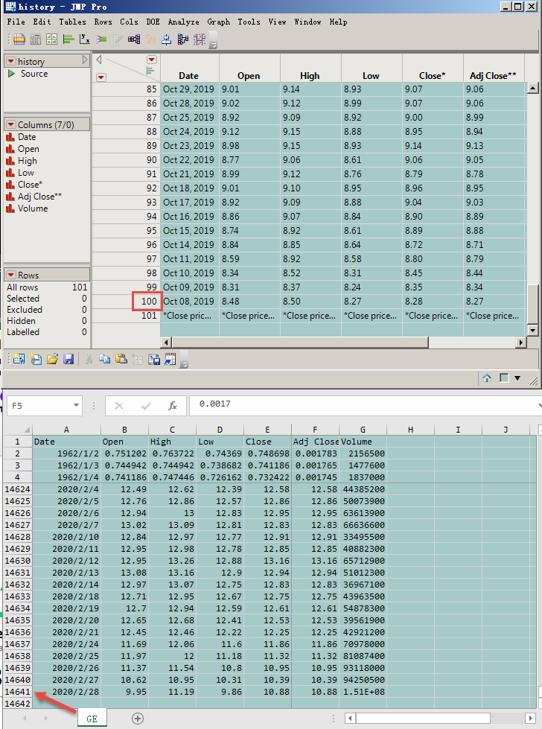Click the Insert Function fx icon
The height and width of the screenshot is (729, 542).
(x=173, y=406)
